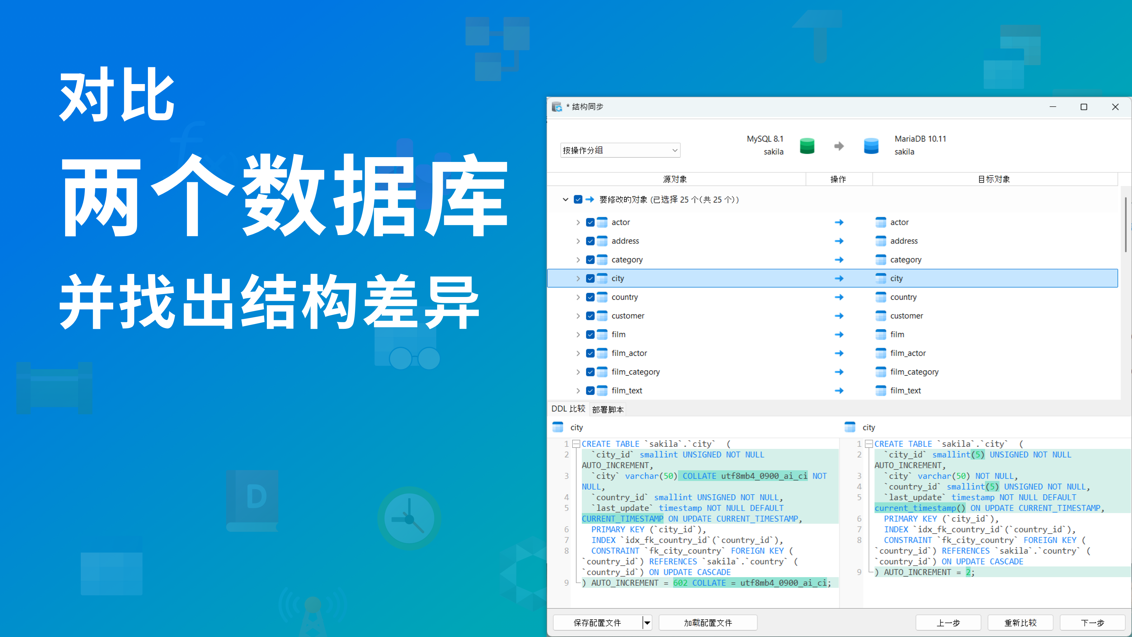This screenshot has height=637, width=1132.
Task: Click the Recompare button
Action: (1020, 623)
